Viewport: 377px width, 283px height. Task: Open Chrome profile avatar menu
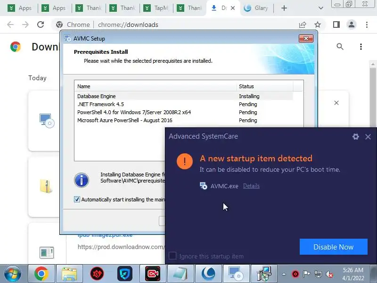(351, 25)
